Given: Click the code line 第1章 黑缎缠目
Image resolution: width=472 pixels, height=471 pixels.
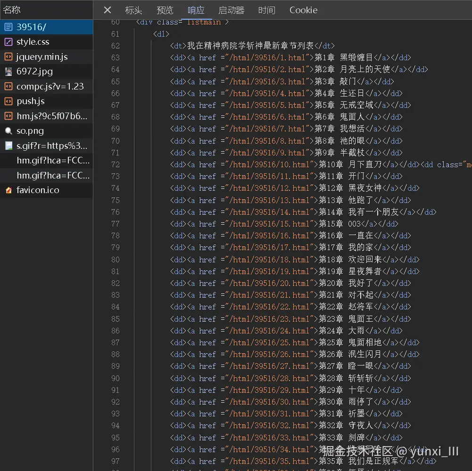Looking at the screenshot, I should pyautogui.click(x=290, y=57).
